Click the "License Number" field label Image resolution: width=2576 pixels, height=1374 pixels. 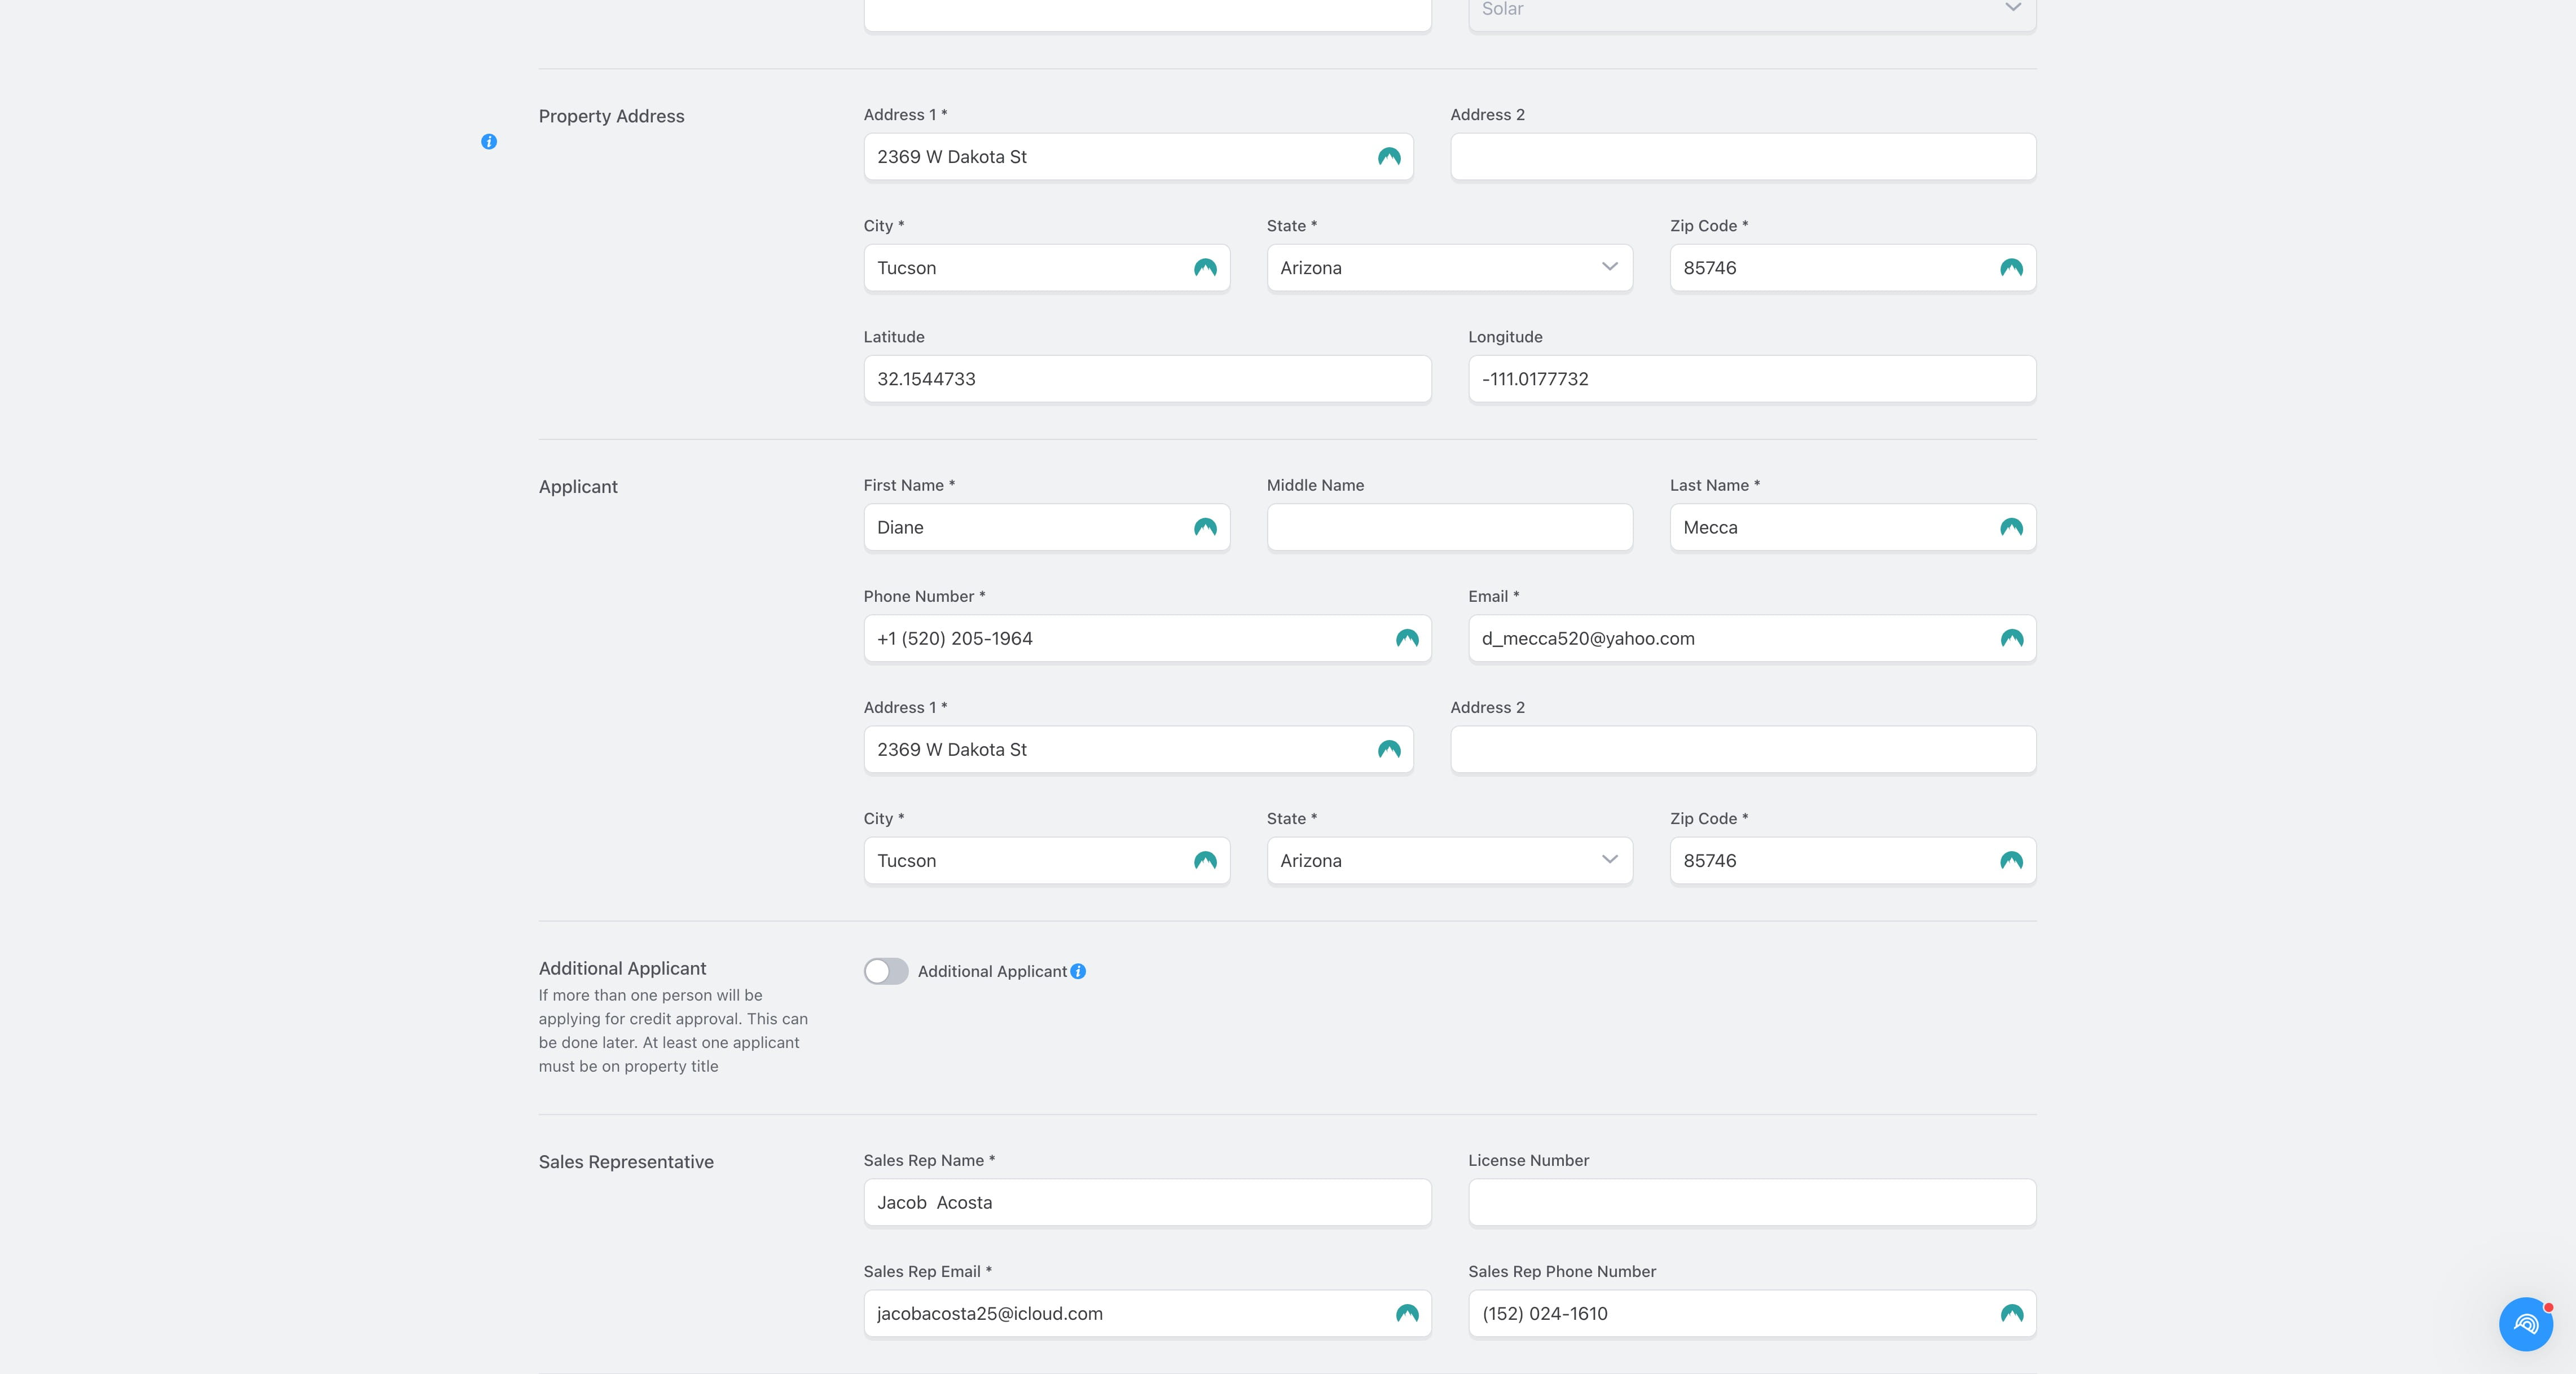point(1528,1160)
